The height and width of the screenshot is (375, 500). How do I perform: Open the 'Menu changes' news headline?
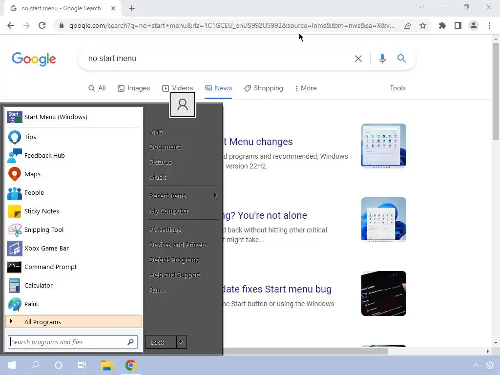[257, 142]
